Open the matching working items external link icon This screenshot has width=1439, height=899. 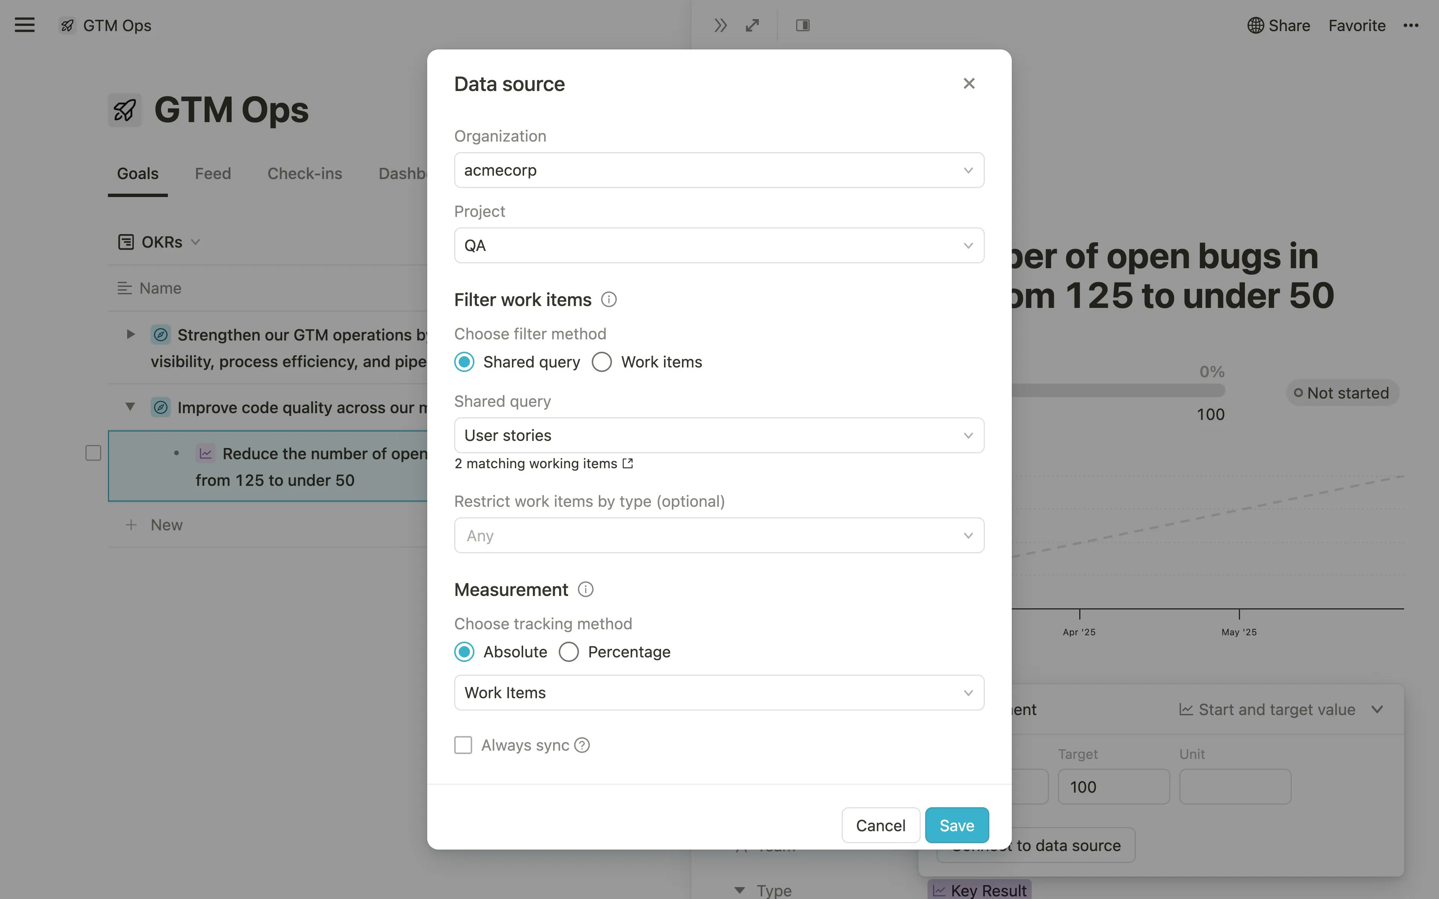[x=627, y=463]
